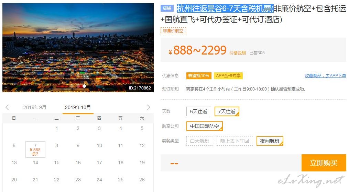
Task: Click calendar date 25
Action: tap(120, 180)
